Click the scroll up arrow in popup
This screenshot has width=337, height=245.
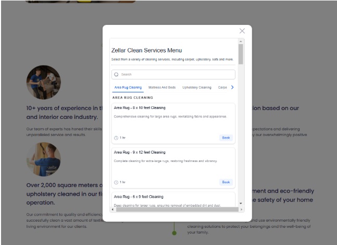point(241,42)
